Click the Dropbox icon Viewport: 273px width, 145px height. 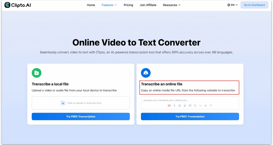pyautogui.click(x=190, y=106)
